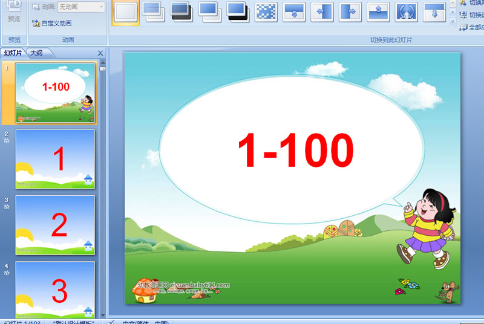Click the transition speed icon
484x324 pixels.
click(463, 15)
